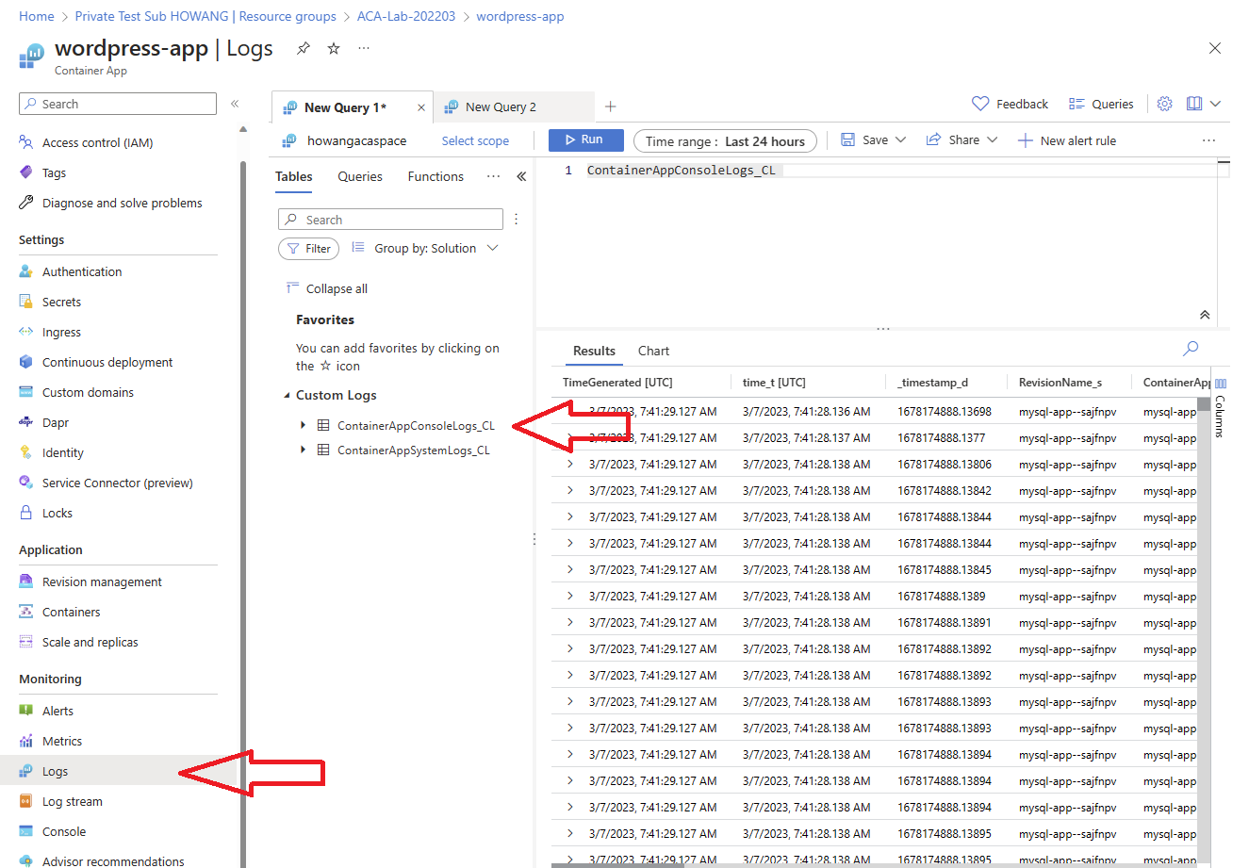Viewport: 1249px width, 868px height.
Task: Open Service Connector (preview)
Action: [x=118, y=483]
